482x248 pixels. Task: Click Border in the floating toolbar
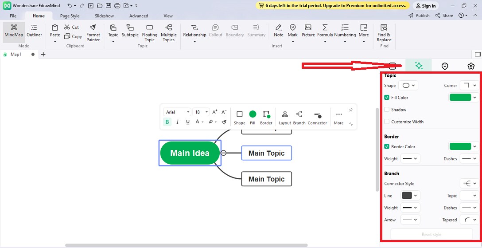pos(266,118)
